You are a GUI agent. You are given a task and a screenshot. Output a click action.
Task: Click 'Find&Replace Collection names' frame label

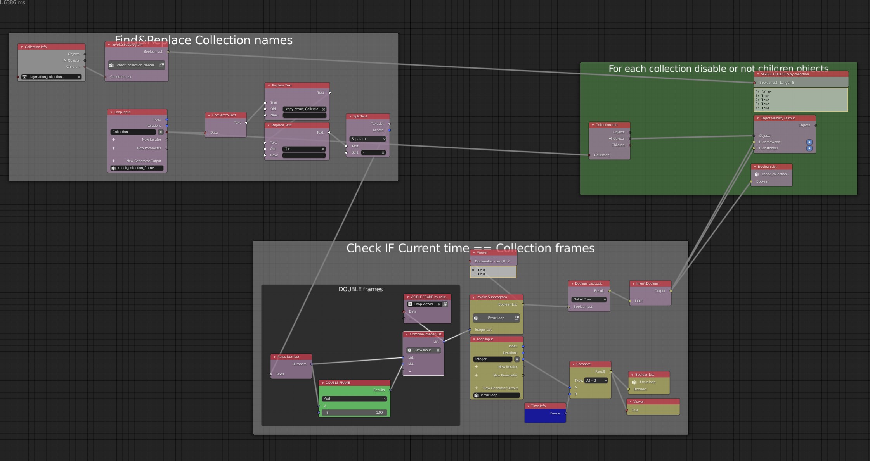204,40
